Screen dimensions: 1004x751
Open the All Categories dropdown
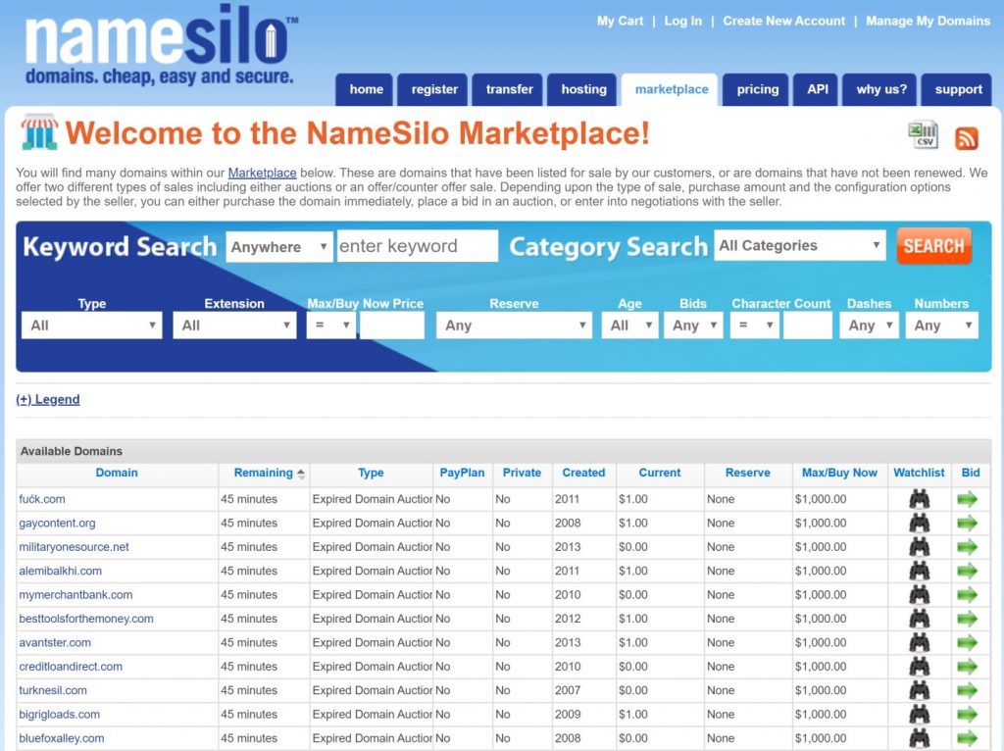(x=800, y=245)
